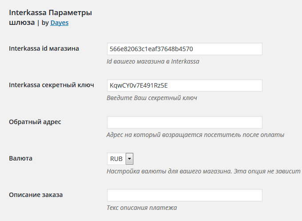This screenshot has height=221, width=302.
Task: Focus the Interkassa секретный ключ field
Action: point(184,85)
